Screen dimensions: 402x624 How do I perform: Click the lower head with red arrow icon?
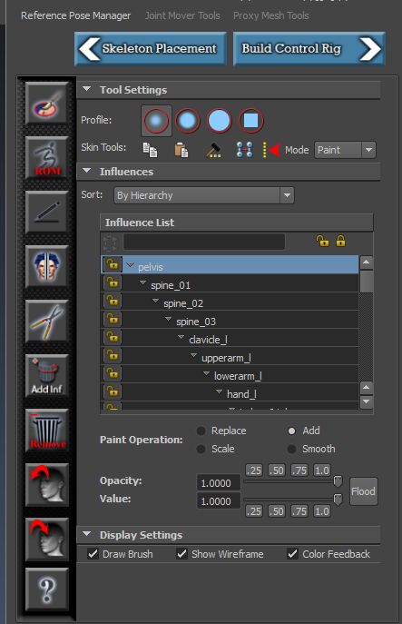47,540
